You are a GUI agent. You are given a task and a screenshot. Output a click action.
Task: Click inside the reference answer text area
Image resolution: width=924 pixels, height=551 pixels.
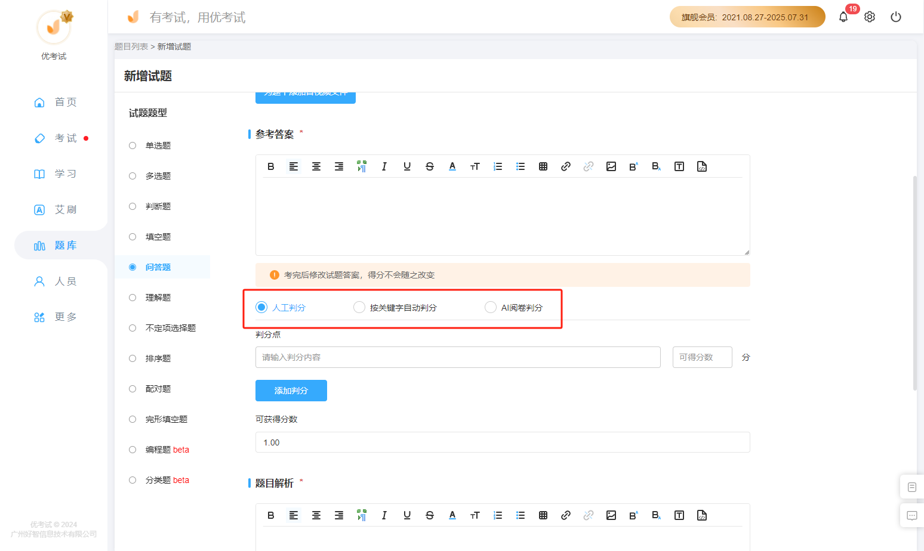pos(503,216)
